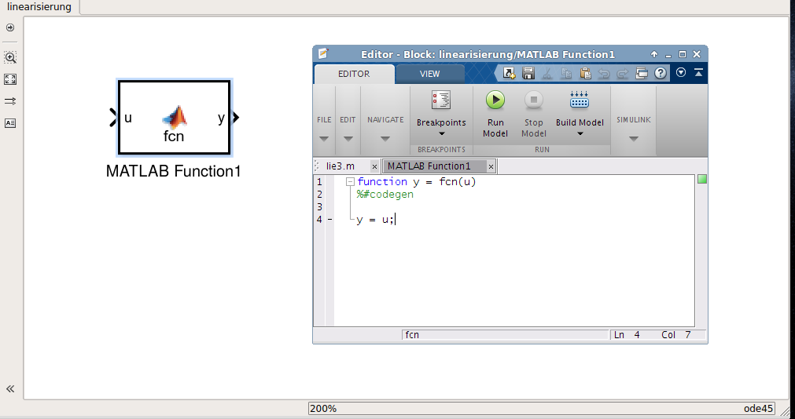Click the input port u on the block

[x=128, y=118]
